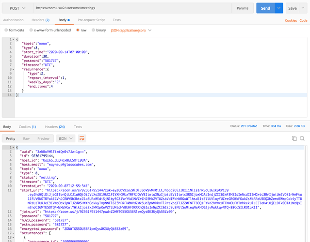
Task: Click the "join_url" value in response
Action: coord(109,212)
